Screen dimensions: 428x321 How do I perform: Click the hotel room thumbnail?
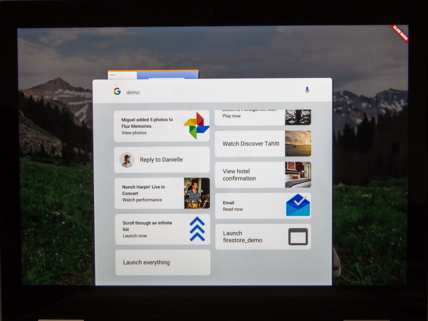point(298,175)
